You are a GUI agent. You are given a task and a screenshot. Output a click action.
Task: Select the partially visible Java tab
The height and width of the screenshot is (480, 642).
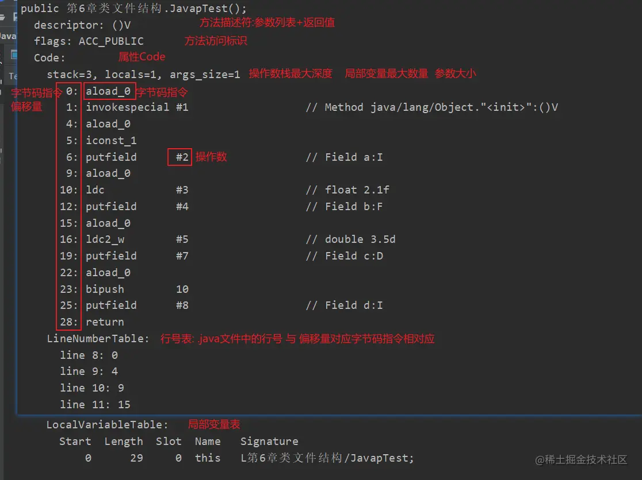(8, 36)
